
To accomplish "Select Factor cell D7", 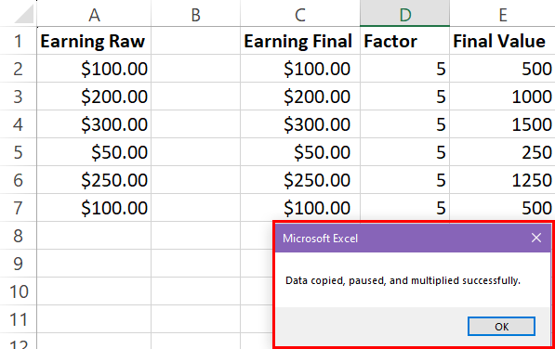I will (405, 208).
